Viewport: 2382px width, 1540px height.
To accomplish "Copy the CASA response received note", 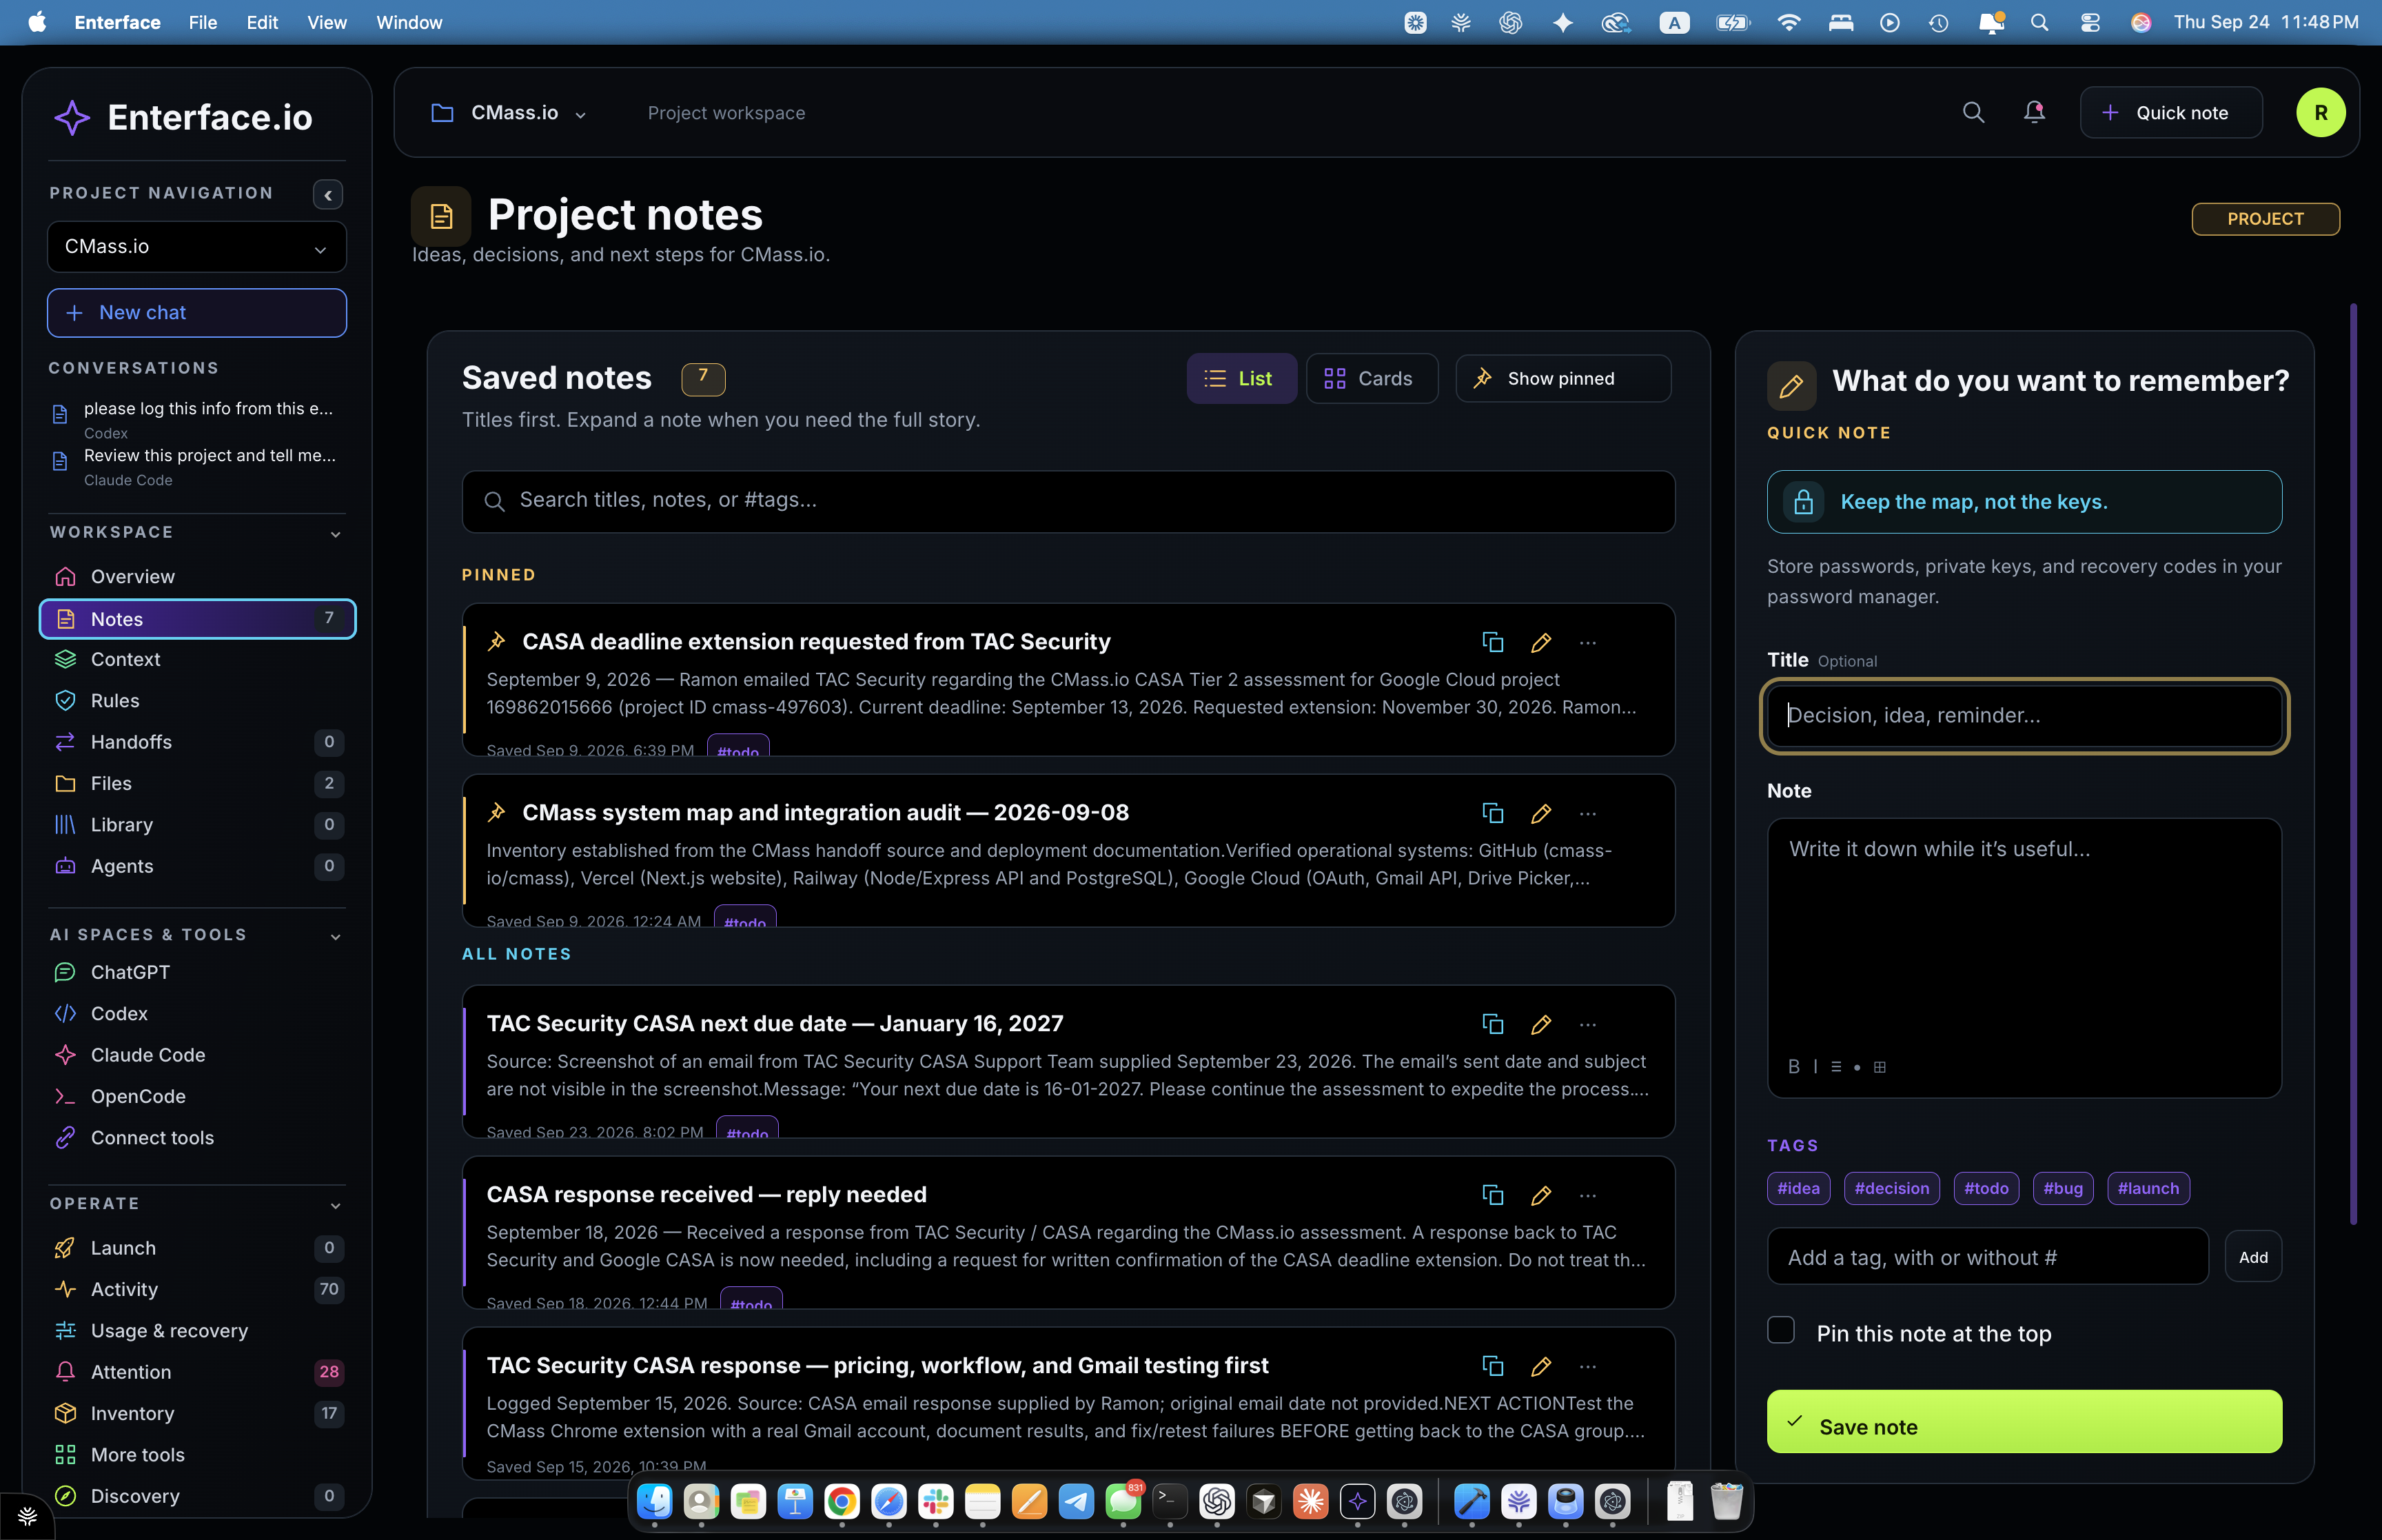I will tap(1492, 1195).
